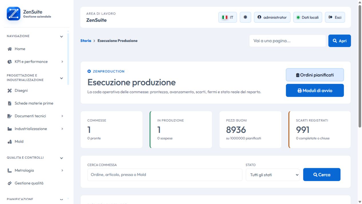Image resolution: width=362 pixels, height=204 pixels.
Task: Click the magnifier icon in Apri button
Action: (335, 41)
